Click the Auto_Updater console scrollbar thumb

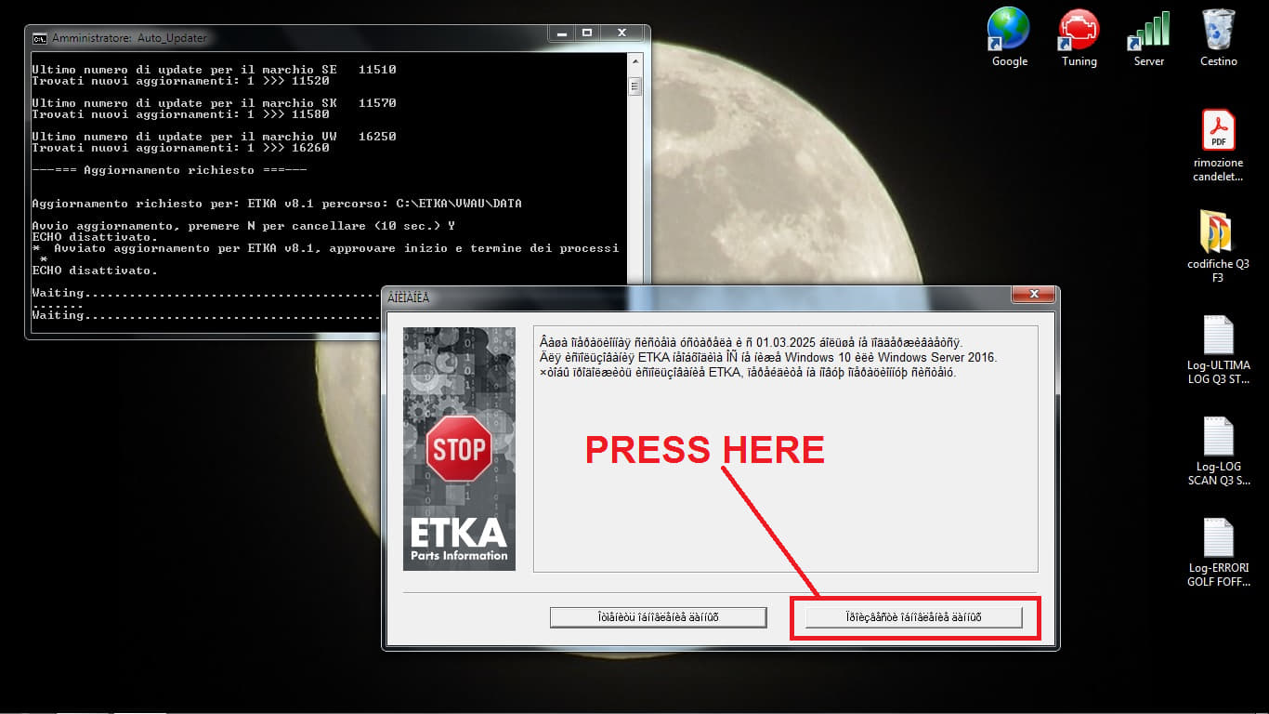coord(635,86)
